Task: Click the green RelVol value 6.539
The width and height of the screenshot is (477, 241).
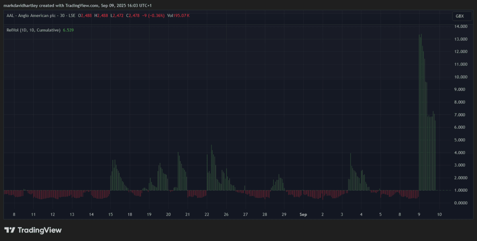Action: (68, 30)
